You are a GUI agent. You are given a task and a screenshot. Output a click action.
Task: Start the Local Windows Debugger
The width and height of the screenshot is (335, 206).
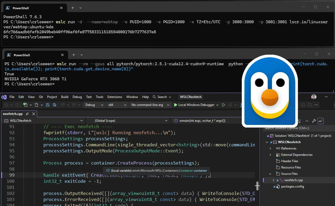pyautogui.click(x=194, y=105)
